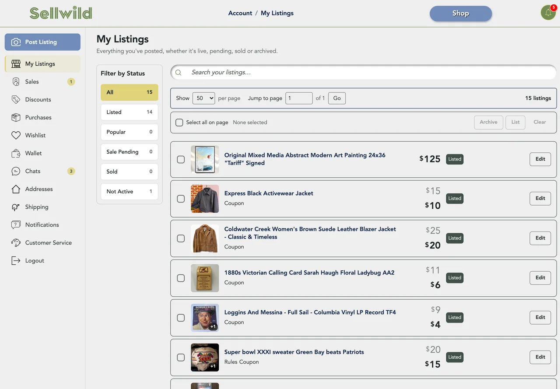The width and height of the screenshot is (560, 389).
Task: Open the 1880s Victorian Calling Card title
Action: pyautogui.click(x=309, y=273)
